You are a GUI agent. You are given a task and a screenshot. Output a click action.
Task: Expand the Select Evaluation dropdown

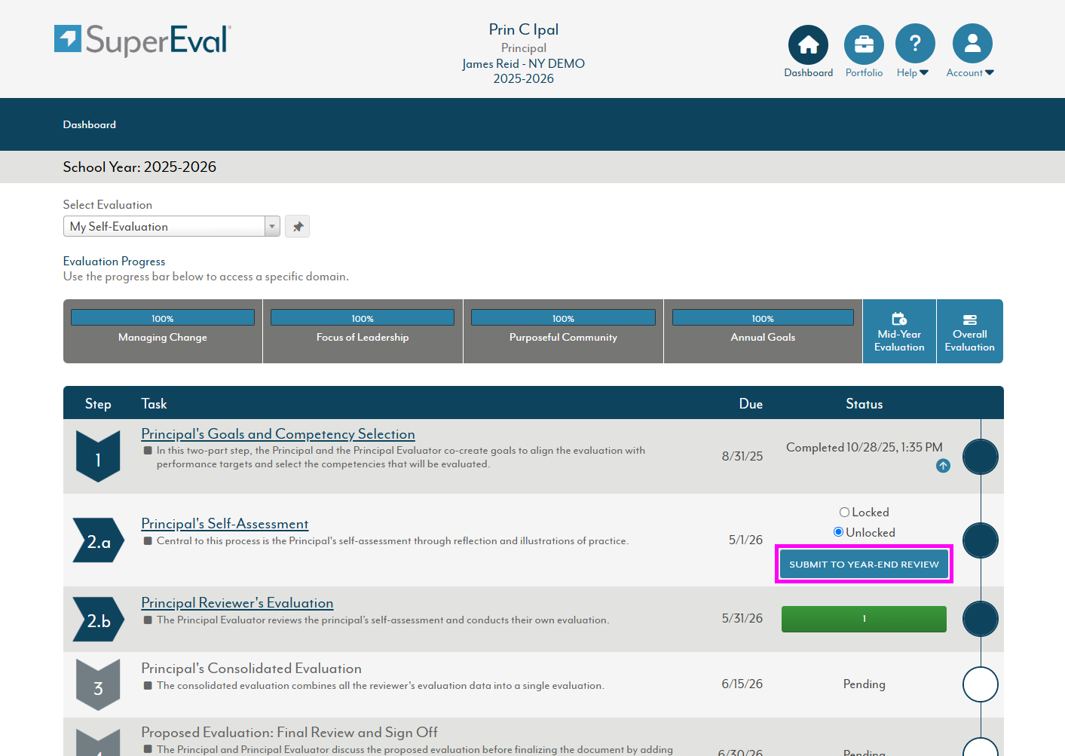(x=272, y=227)
